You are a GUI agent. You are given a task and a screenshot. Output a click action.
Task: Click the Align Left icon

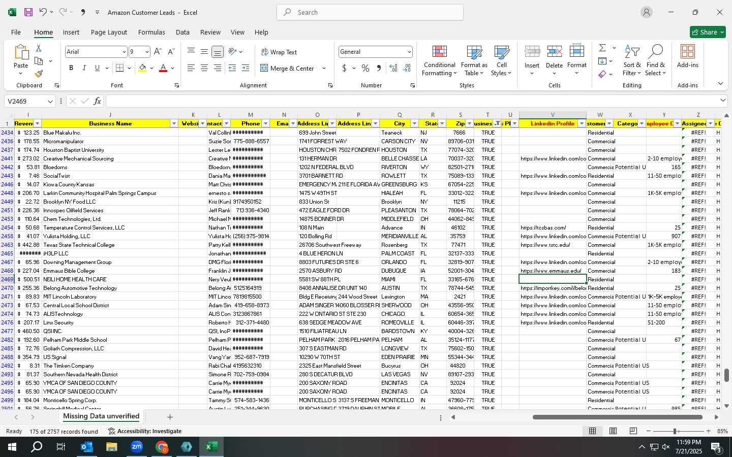pyautogui.click(x=191, y=68)
